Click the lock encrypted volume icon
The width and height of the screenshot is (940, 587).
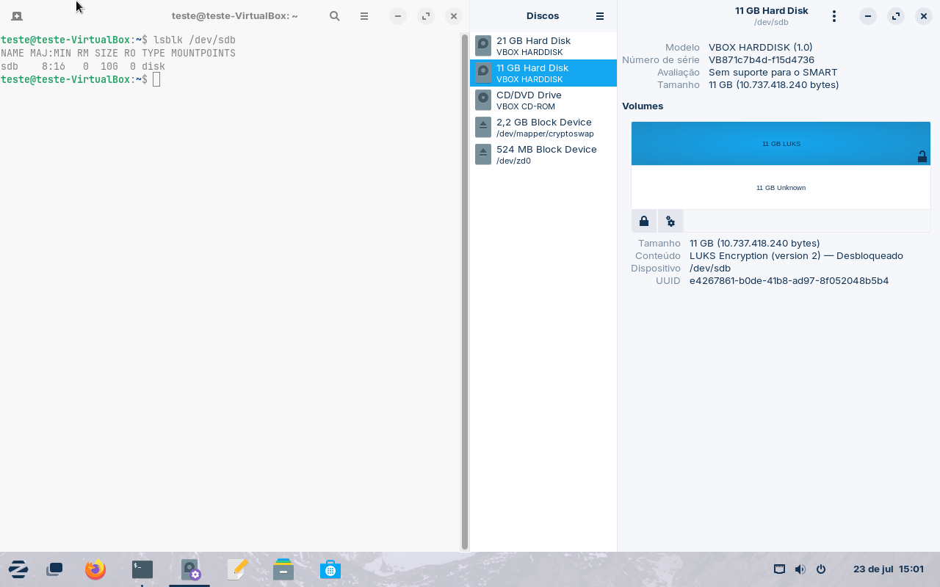644,221
